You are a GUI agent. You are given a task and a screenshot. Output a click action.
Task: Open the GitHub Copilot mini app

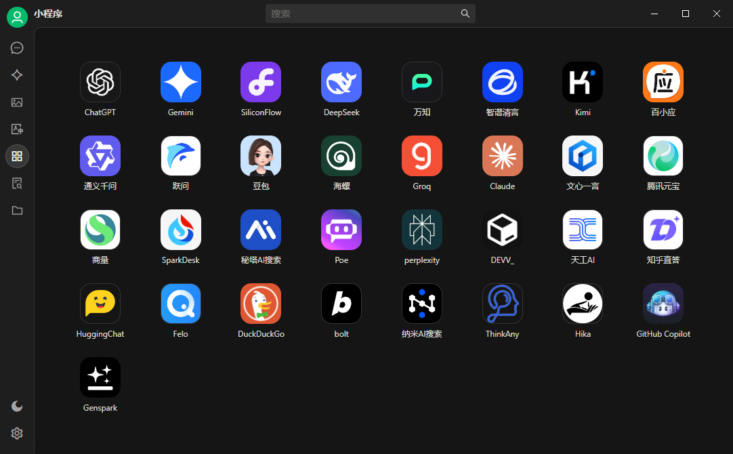pos(663,304)
